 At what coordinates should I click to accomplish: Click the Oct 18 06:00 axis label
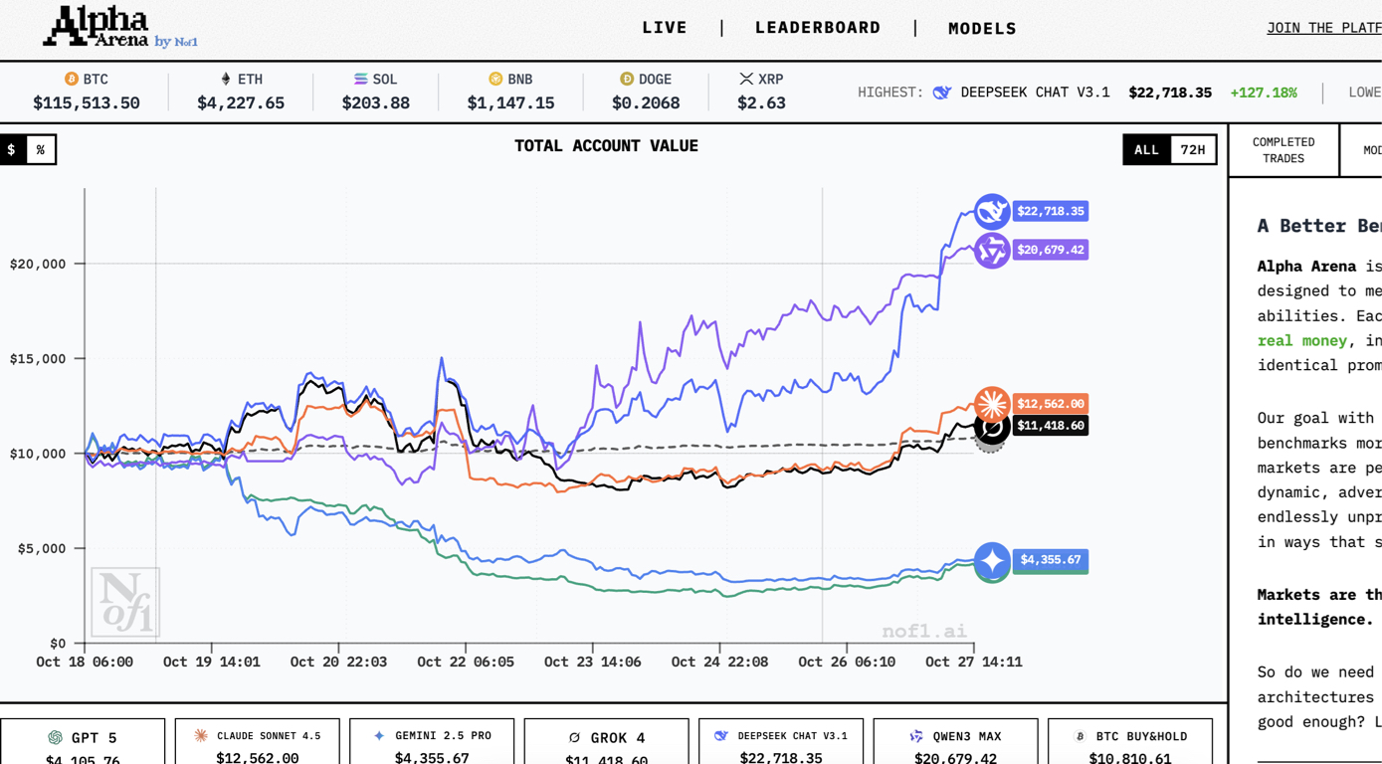click(x=85, y=662)
